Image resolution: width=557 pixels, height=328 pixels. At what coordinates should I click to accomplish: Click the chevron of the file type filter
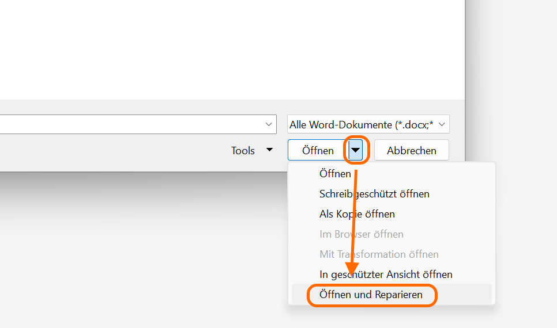click(x=442, y=124)
